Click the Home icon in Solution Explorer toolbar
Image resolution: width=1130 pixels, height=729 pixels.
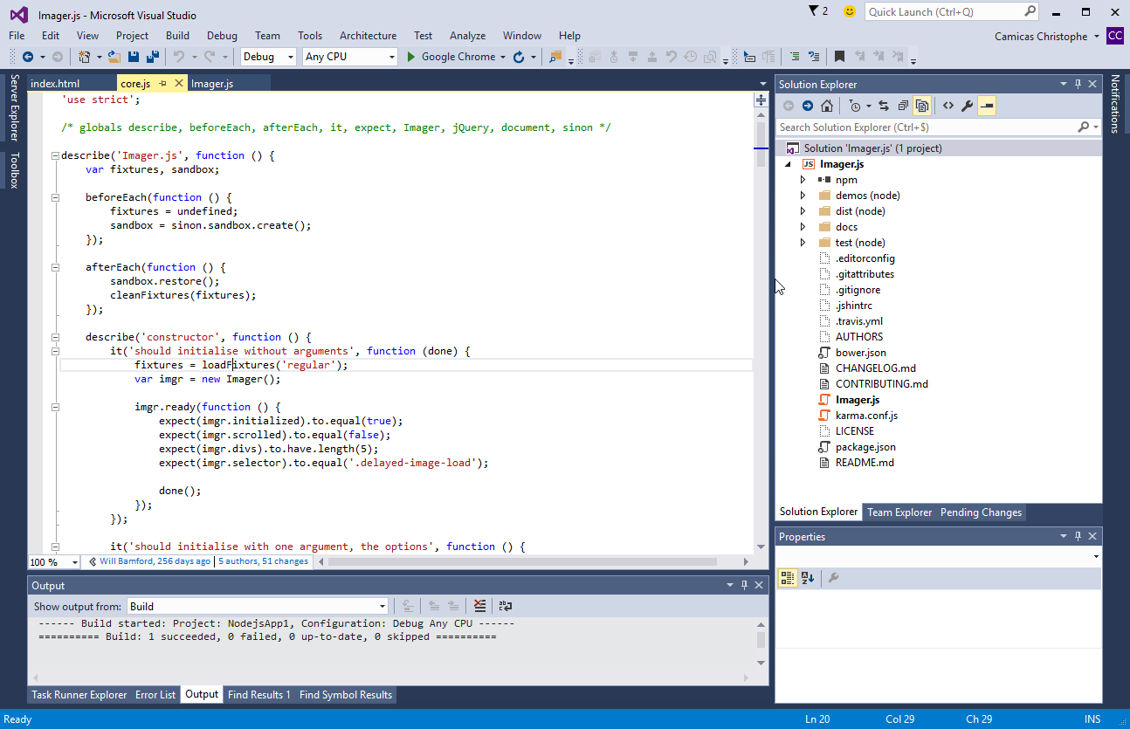coord(826,105)
